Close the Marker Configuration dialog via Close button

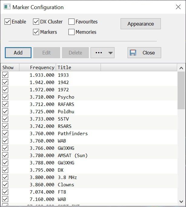pyautogui.click(x=144, y=53)
